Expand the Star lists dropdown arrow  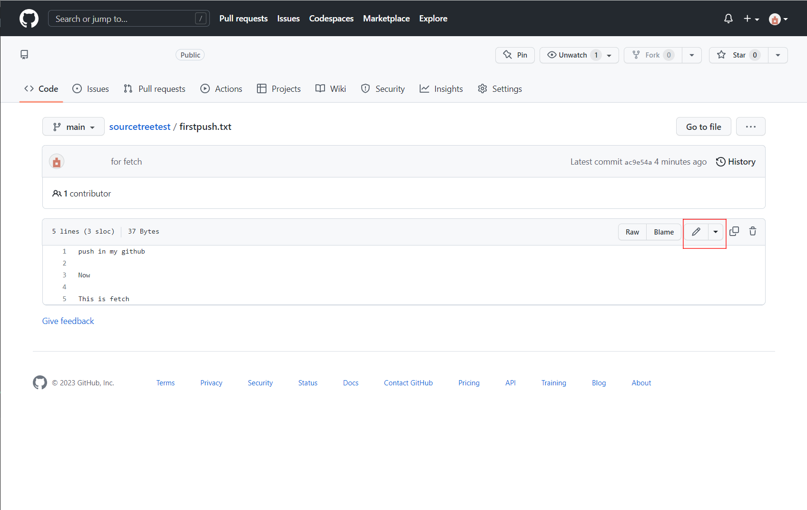pyautogui.click(x=778, y=55)
